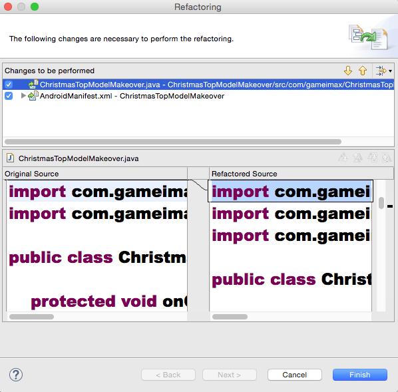The height and width of the screenshot is (392, 398).
Task: Click the ChristmasTopModelMakeover.java change icon in list
Action: pos(33,85)
